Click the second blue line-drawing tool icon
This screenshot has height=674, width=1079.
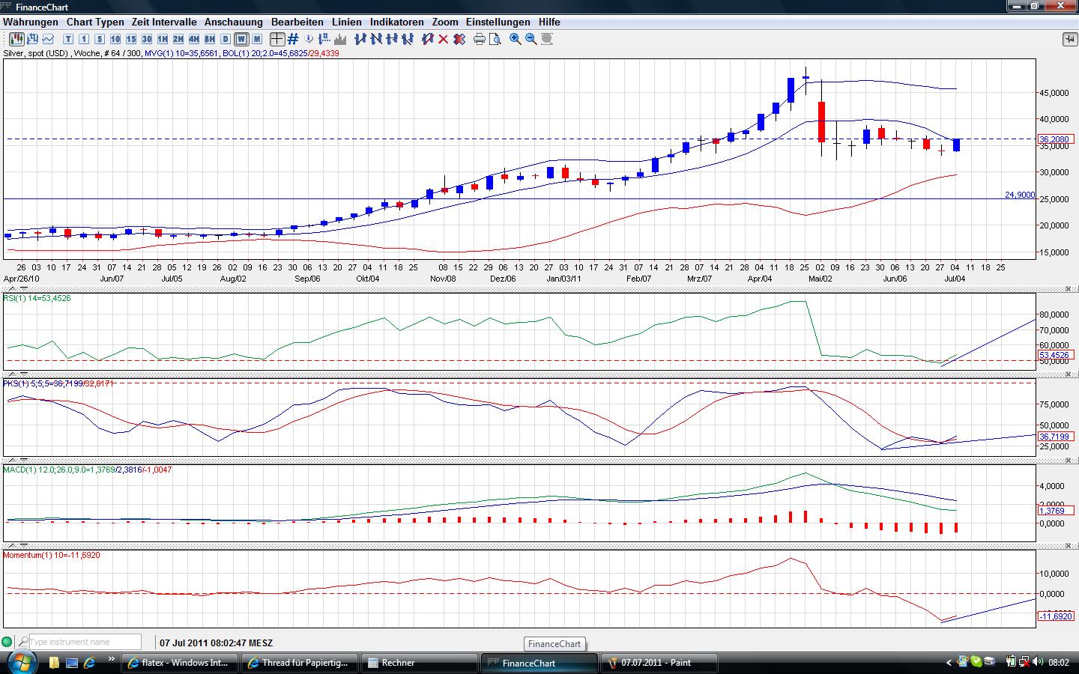376,39
